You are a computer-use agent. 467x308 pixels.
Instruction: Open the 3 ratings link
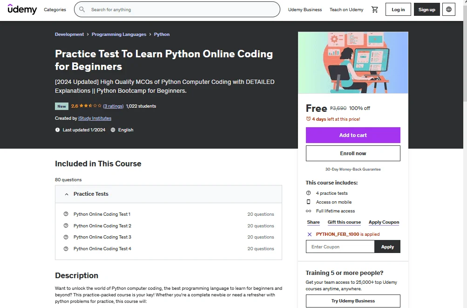pos(113,106)
